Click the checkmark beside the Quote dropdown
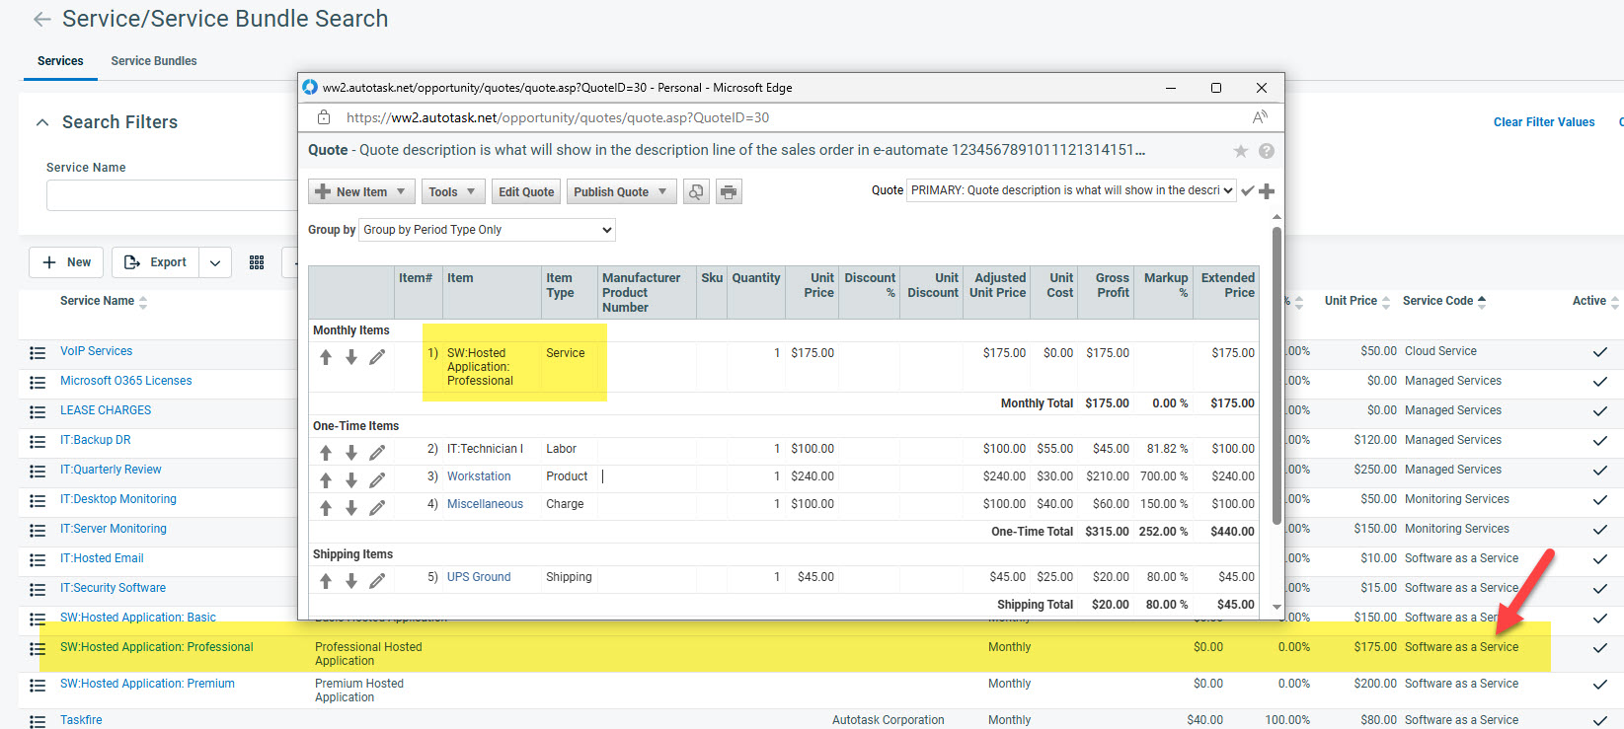 click(1248, 190)
